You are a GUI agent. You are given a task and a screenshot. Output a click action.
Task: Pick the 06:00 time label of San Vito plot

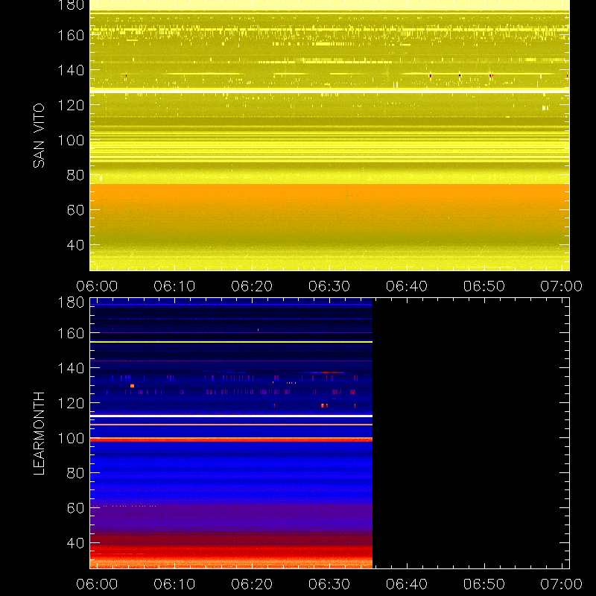point(97,286)
